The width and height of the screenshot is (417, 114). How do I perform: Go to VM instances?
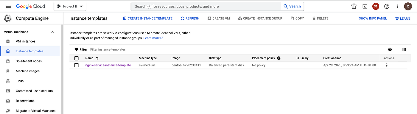tap(26, 41)
